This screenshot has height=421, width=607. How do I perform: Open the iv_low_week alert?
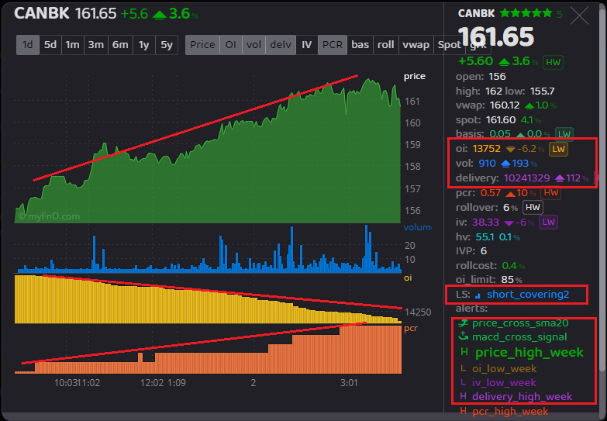pos(504,383)
